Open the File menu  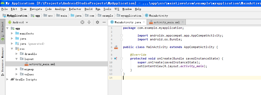5,9
